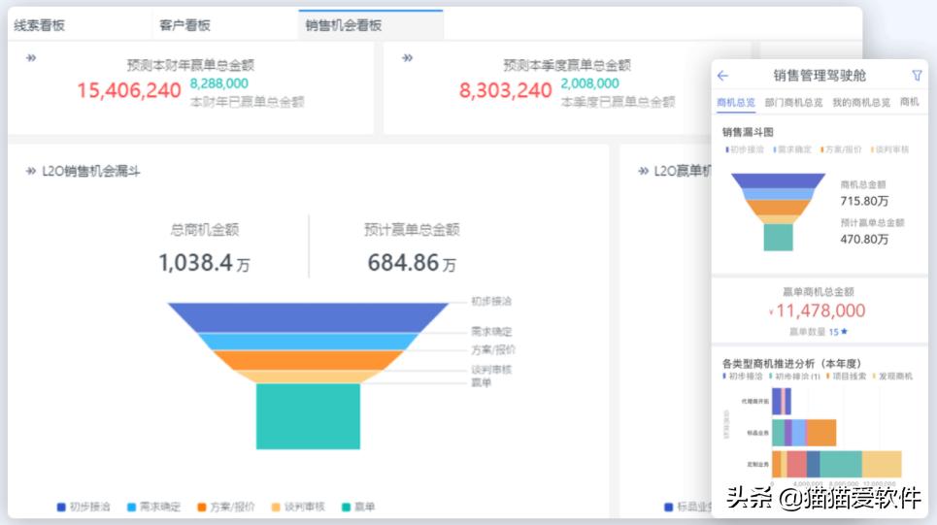The width and height of the screenshot is (937, 525).
Task: Click the 初步接洽 label beside the L2O funnel
Action: point(491,301)
